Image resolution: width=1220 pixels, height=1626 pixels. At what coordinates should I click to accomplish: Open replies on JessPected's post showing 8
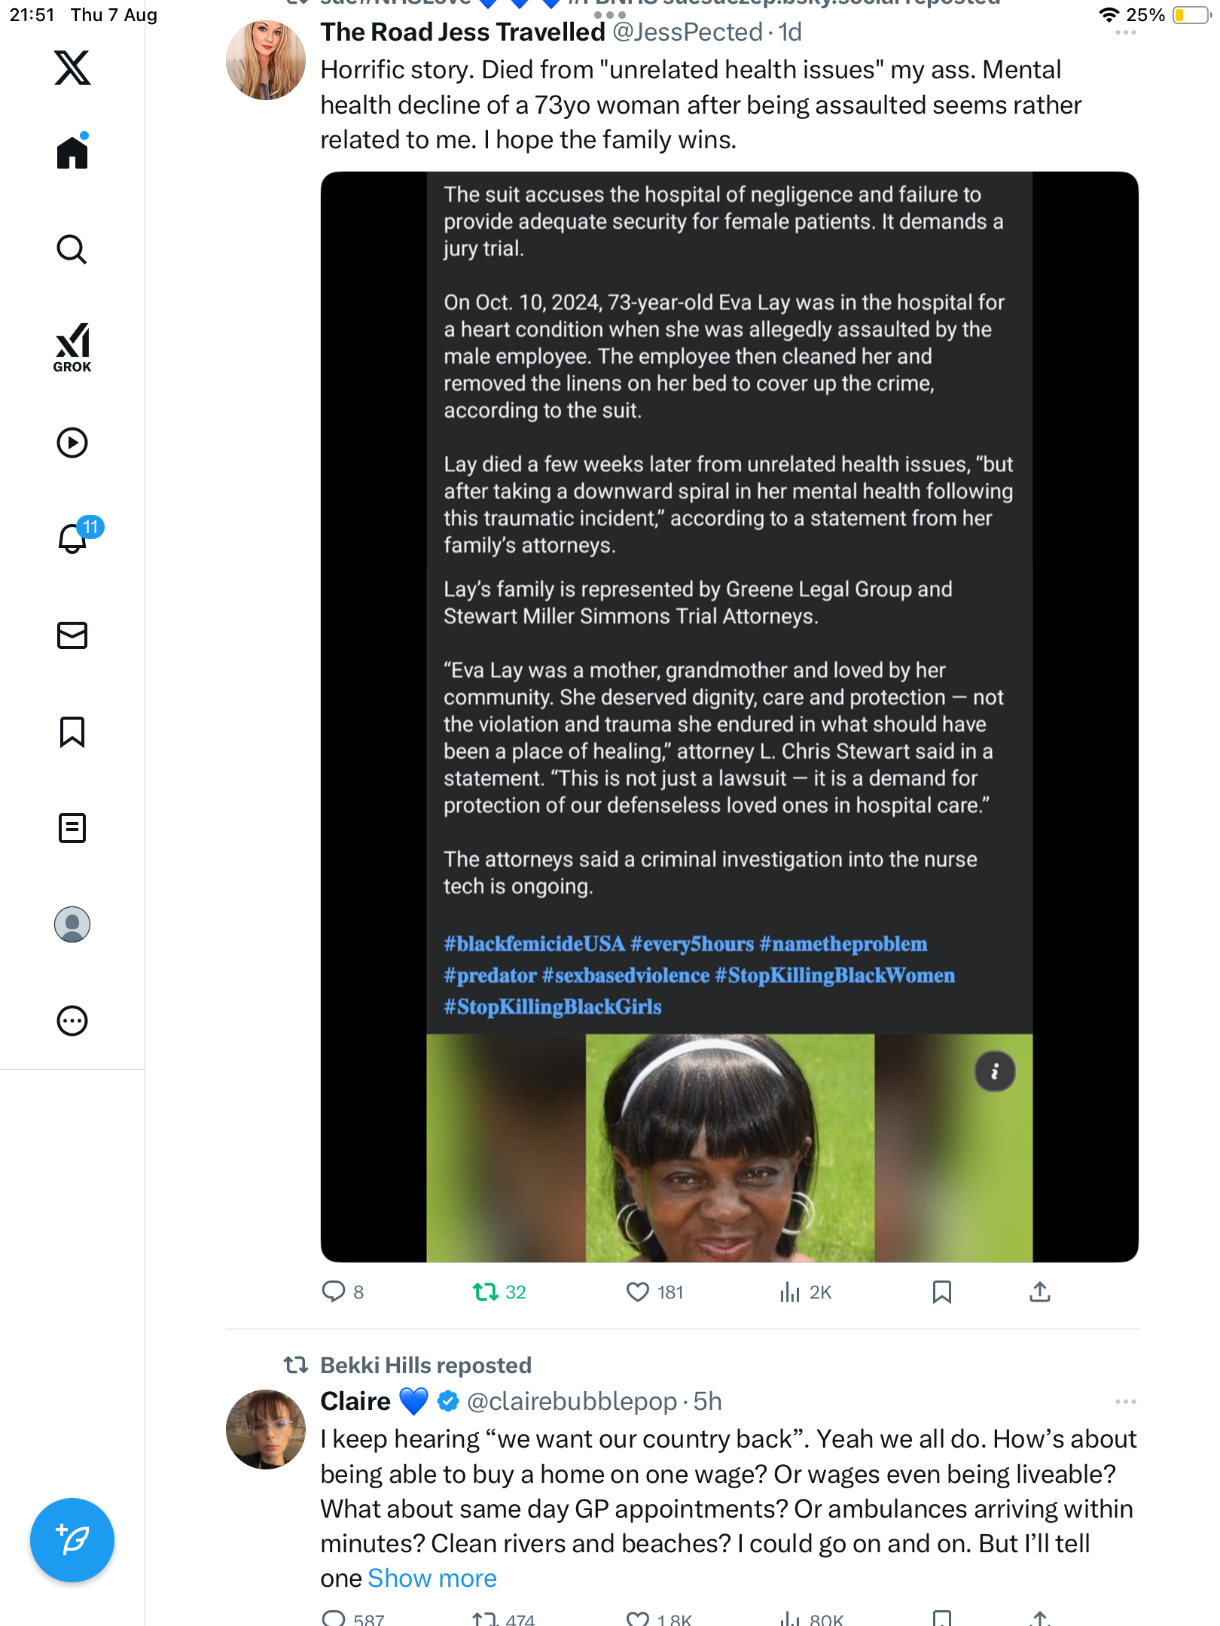(x=343, y=1293)
